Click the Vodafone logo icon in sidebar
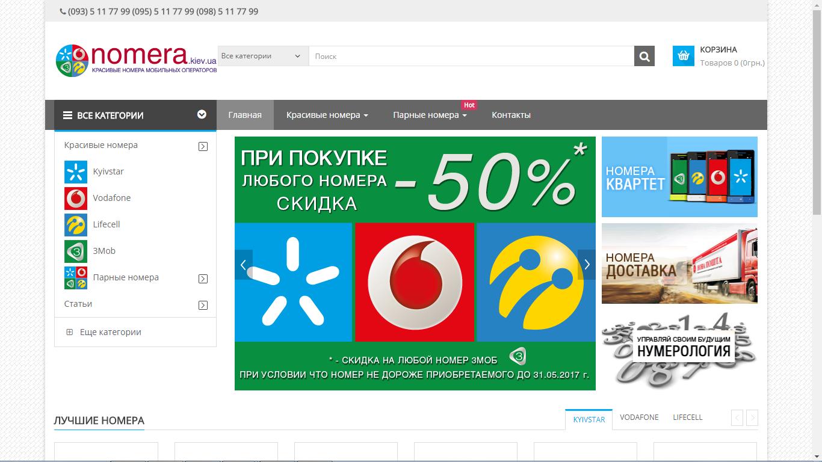The height and width of the screenshot is (462, 822). click(x=76, y=199)
